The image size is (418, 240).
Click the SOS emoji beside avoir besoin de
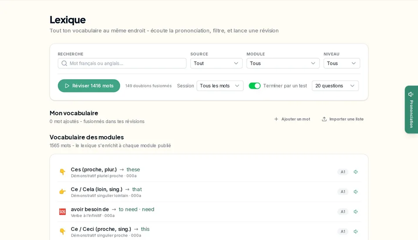pyautogui.click(x=62, y=212)
